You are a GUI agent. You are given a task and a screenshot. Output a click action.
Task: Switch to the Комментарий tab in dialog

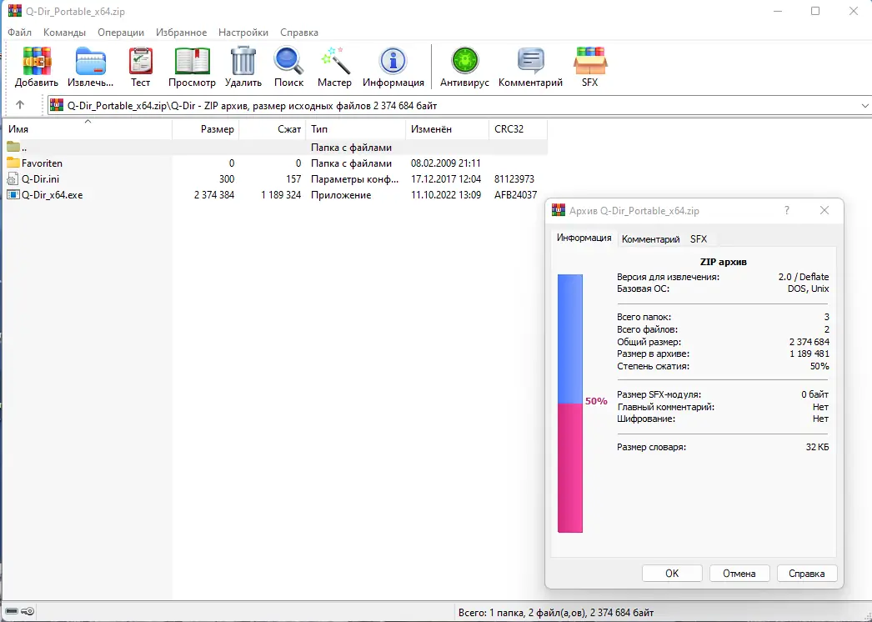(x=650, y=239)
